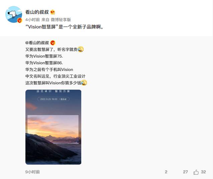Screen dimensions: 213x179
Task: Click the verified V badge beside @看山的叔叔
Action: point(53,43)
